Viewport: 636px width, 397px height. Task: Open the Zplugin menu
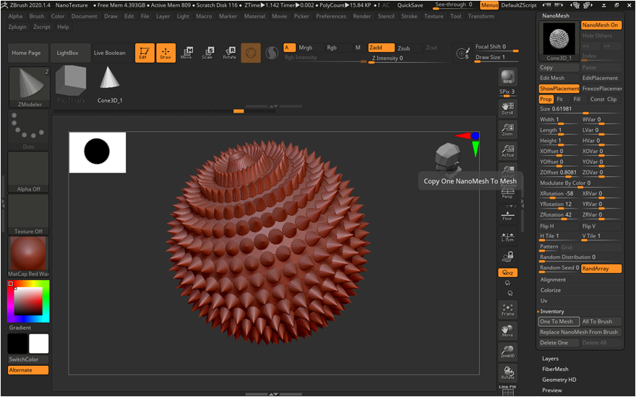[x=17, y=27]
